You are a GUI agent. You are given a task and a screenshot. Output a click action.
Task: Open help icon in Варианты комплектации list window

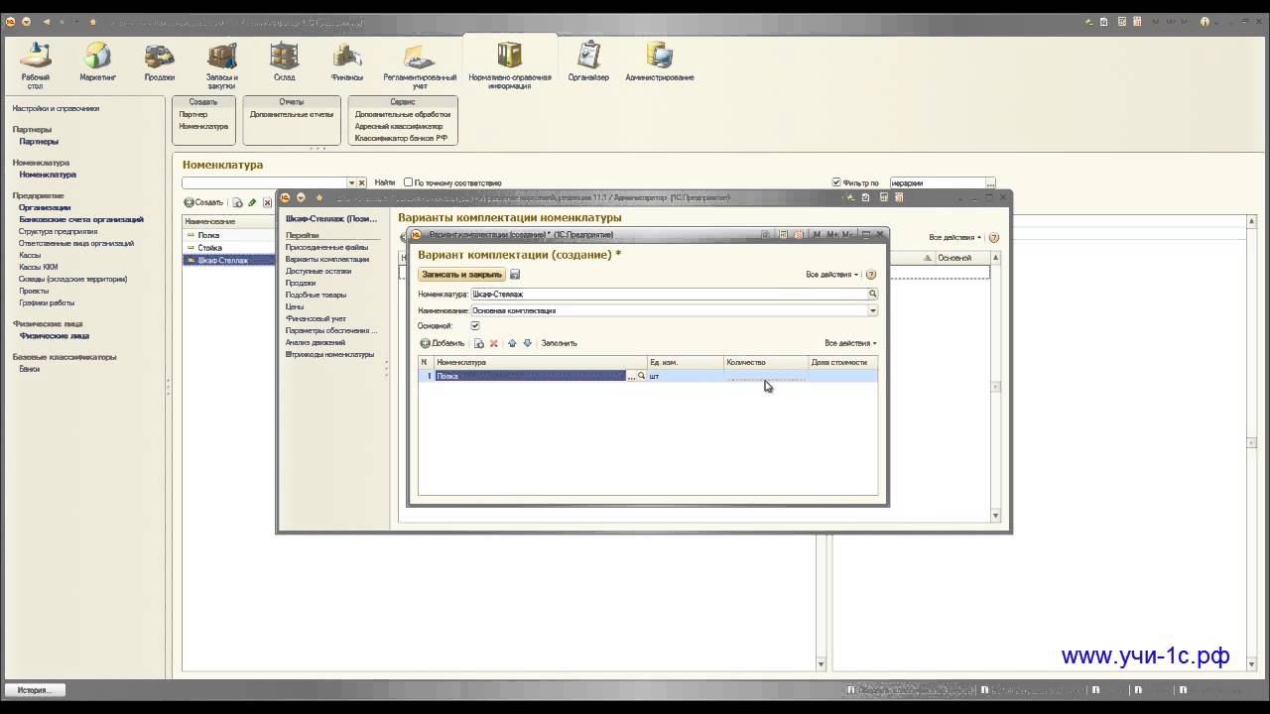click(994, 238)
